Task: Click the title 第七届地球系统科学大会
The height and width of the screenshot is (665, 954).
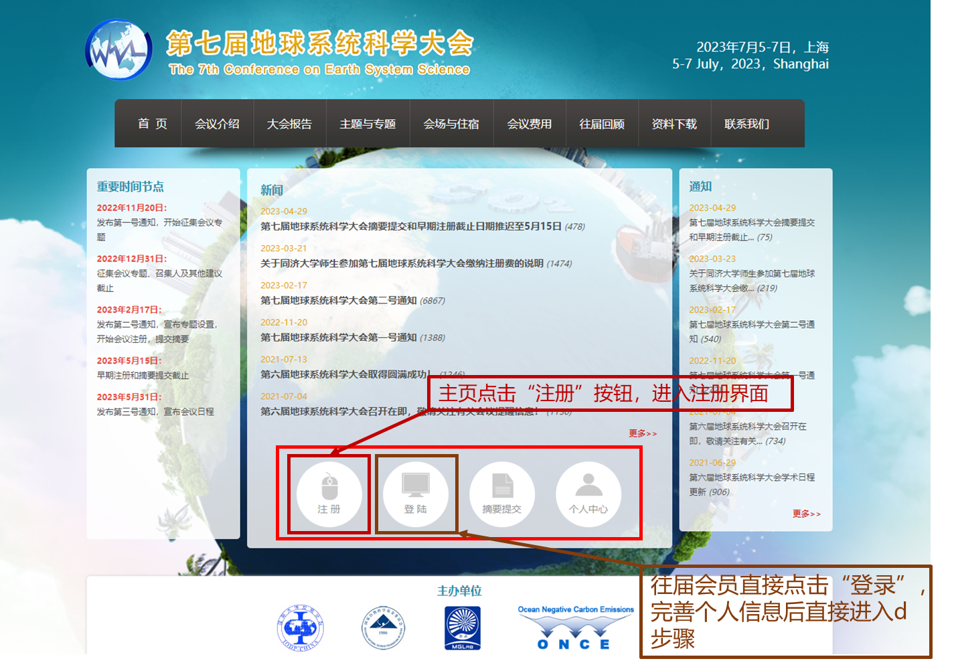Action: coord(320,44)
